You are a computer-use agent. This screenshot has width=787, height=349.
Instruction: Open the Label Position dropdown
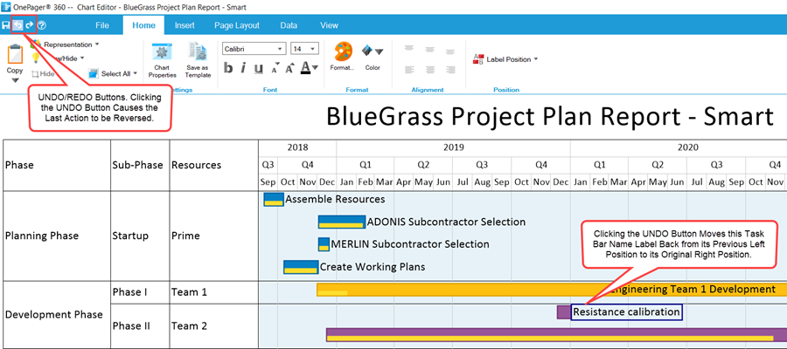point(505,59)
